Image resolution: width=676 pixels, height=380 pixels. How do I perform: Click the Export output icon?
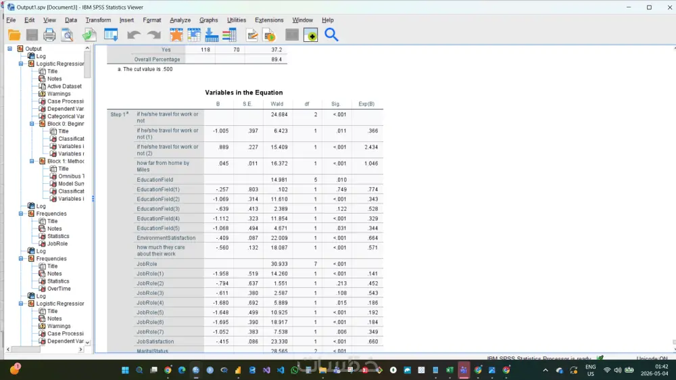[89, 35]
